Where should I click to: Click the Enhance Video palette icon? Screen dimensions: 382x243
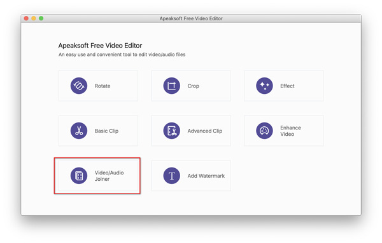[x=264, y=131]
